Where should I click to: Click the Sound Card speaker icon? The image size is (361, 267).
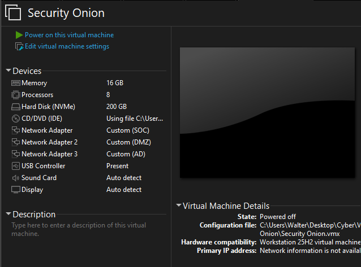click(16, 178)
